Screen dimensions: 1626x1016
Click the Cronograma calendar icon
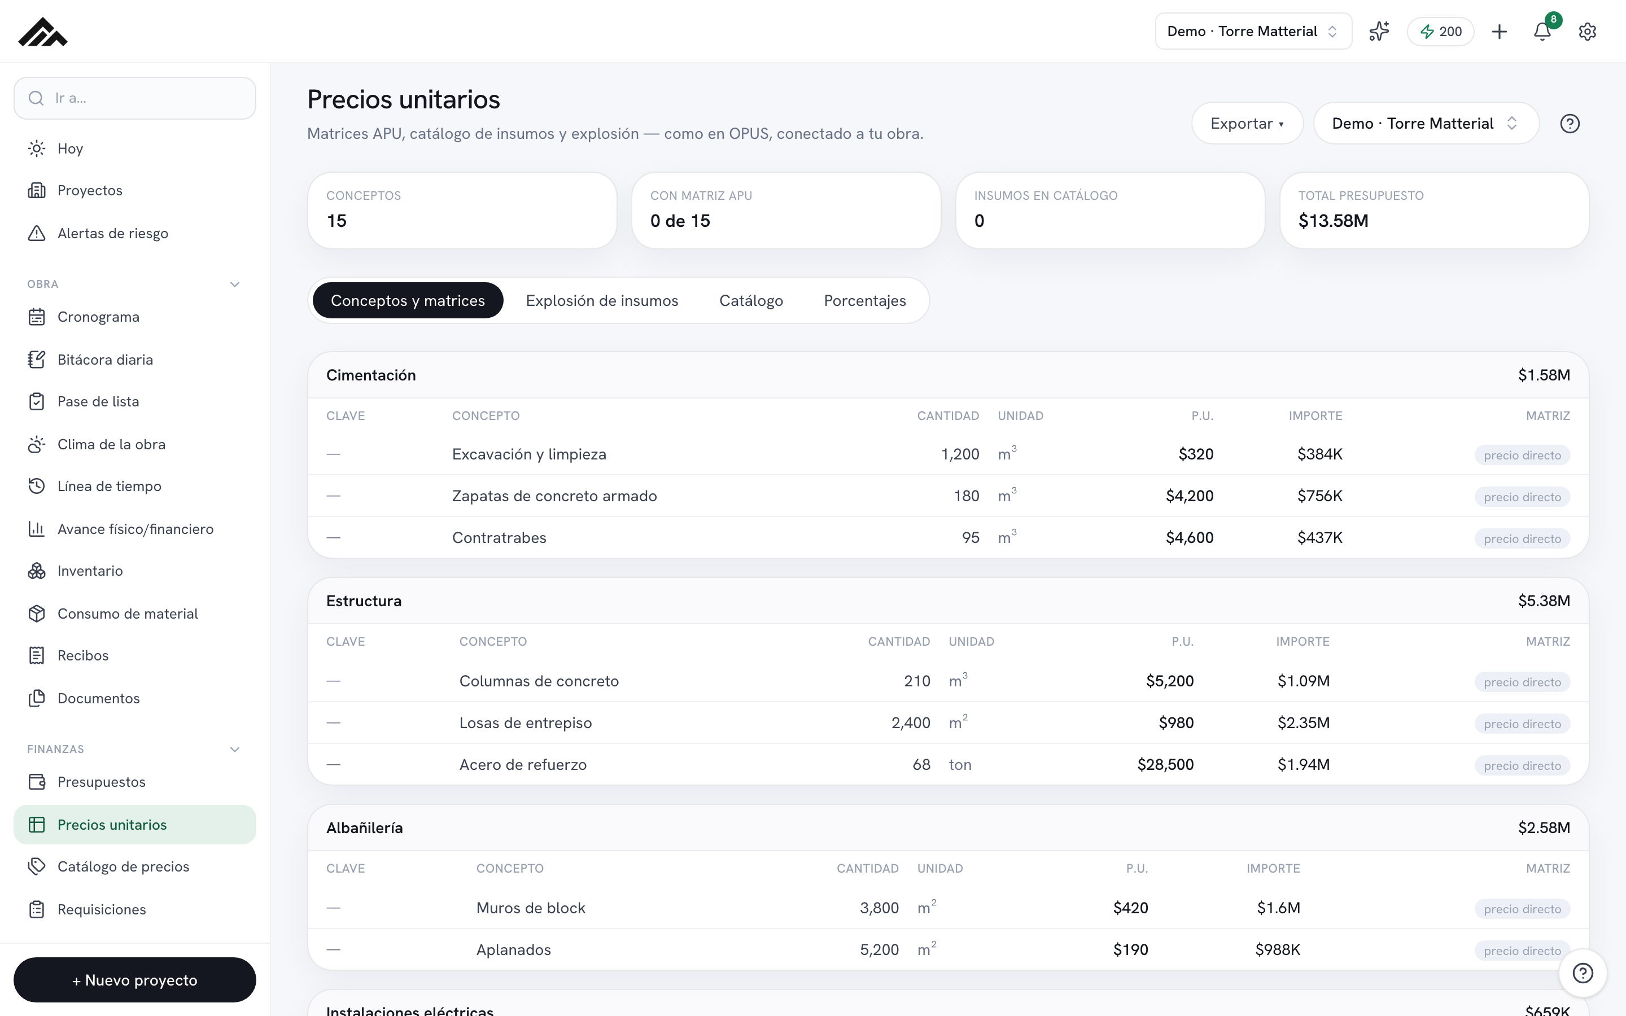pos(37,317)
